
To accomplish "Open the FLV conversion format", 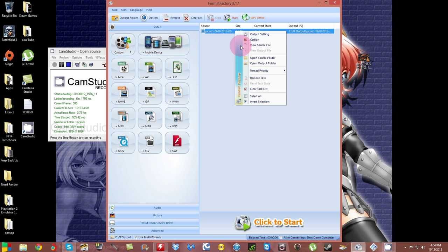I will (x=150, y=143).
